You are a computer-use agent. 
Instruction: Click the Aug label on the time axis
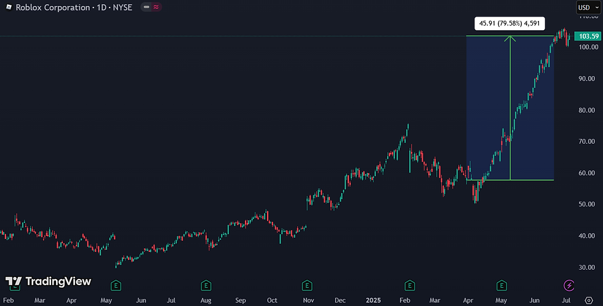click(206, 300)
